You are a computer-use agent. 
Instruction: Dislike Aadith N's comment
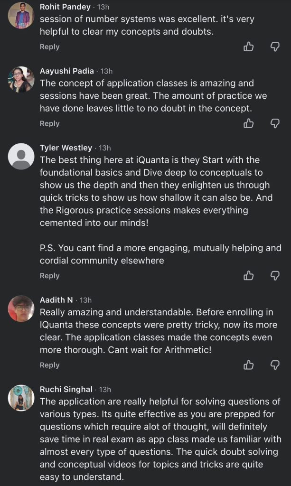click(275, 365)
